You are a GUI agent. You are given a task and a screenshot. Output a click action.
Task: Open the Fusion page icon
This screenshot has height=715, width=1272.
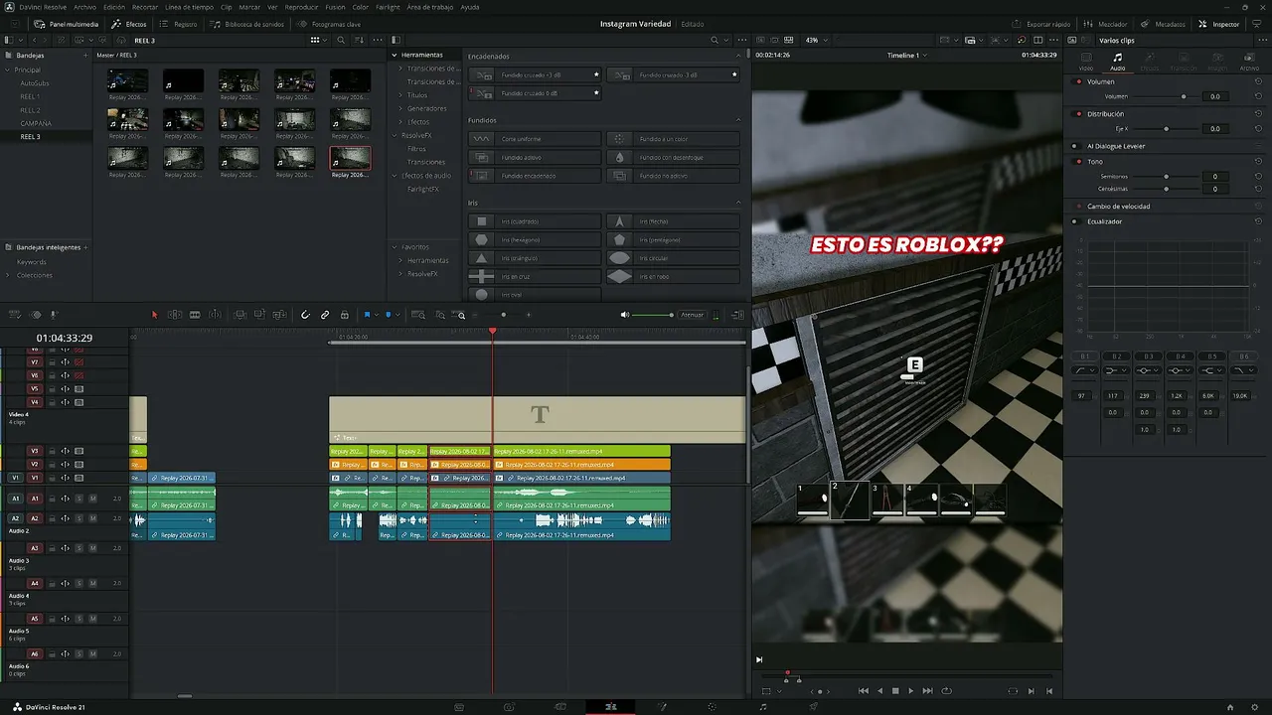point(662,707)
